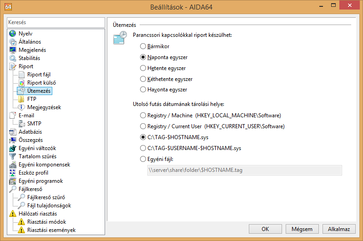Select the Bármikor radio option
Image resolution: width=363 pixels, height=241 pixels.
tap(143, 46)
